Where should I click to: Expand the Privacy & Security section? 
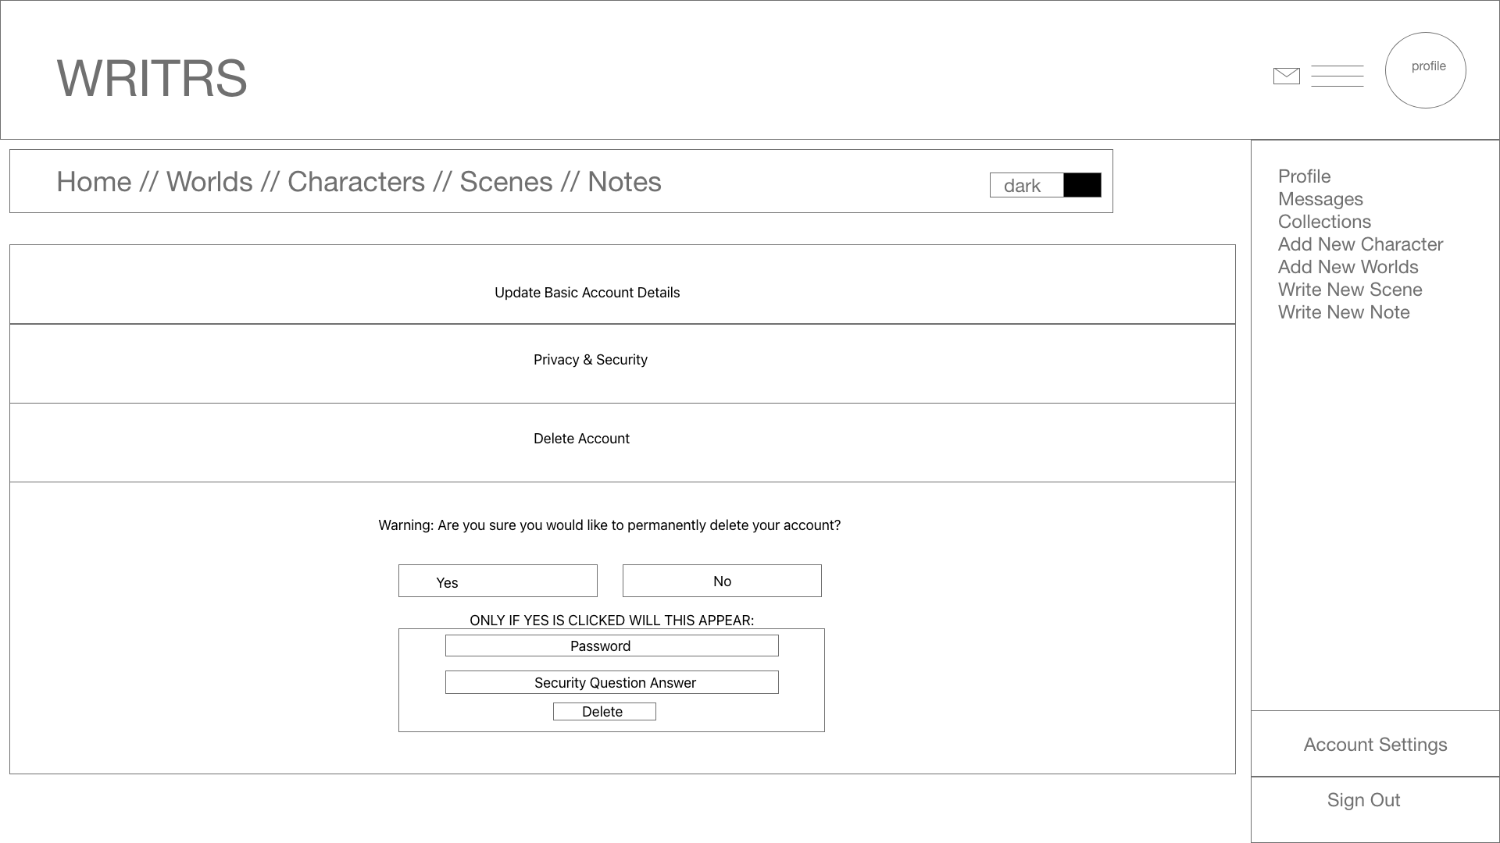tap(591, 359)
